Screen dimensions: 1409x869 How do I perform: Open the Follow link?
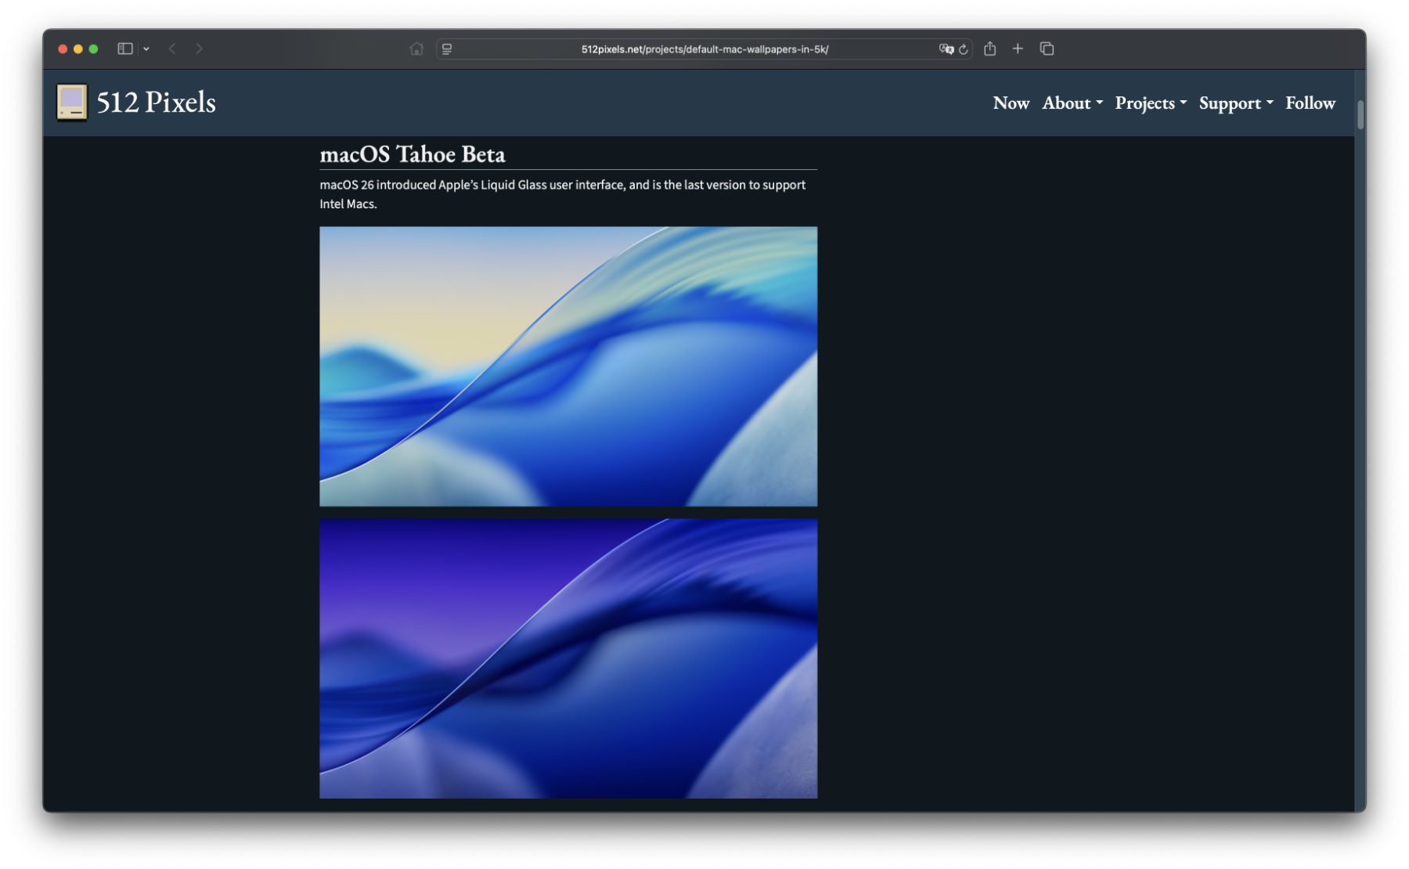(x=1310, y=103)
